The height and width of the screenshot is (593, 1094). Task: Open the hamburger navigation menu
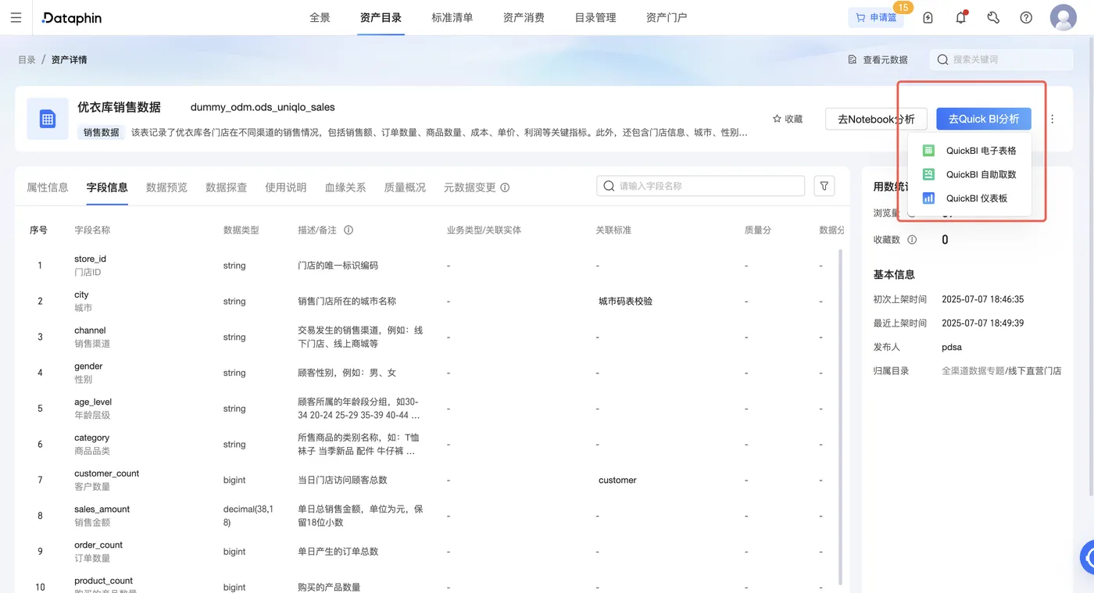[16, 18]
